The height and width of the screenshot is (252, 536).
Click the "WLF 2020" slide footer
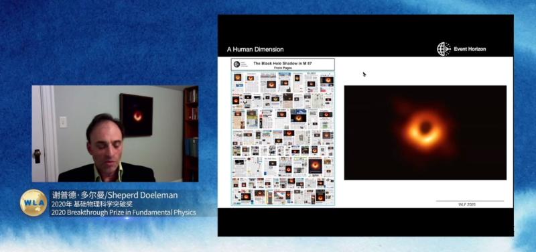(x=466, y=204)
